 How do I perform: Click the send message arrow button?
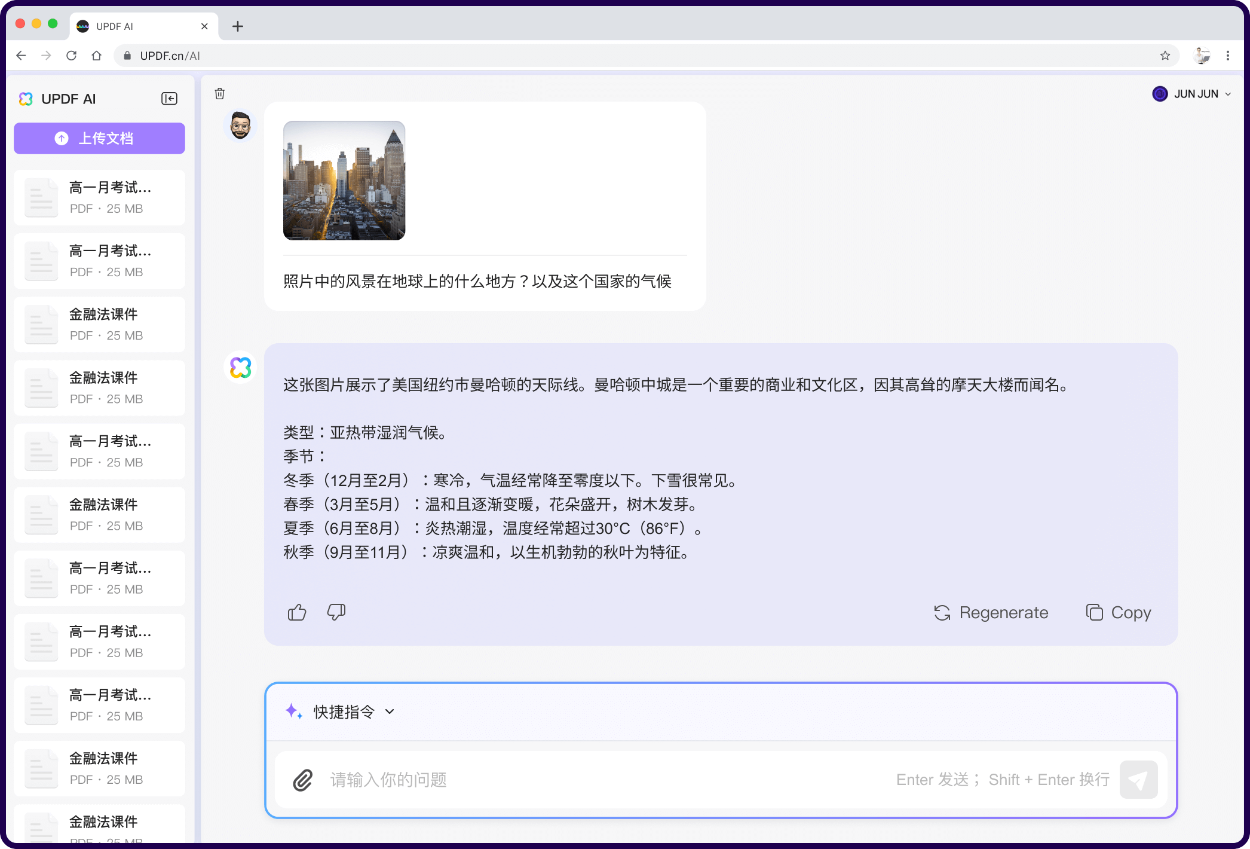coord(1138,780)
